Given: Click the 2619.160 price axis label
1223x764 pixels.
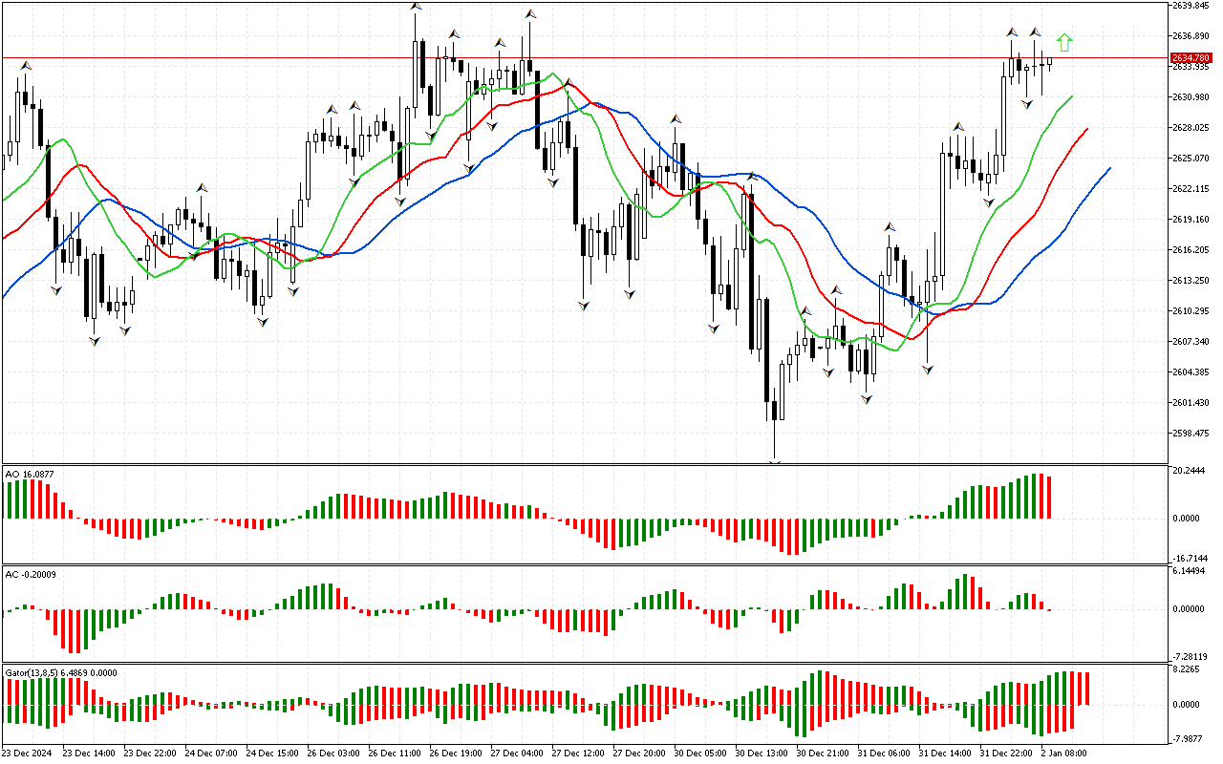Looking at the screenshot, I should point(1191,220).
